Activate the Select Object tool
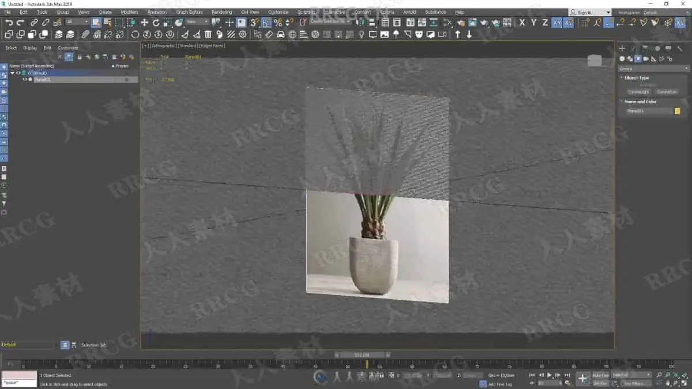Image resolution: width=692 pixels, height=389 pixels. (x=96, y=22)
